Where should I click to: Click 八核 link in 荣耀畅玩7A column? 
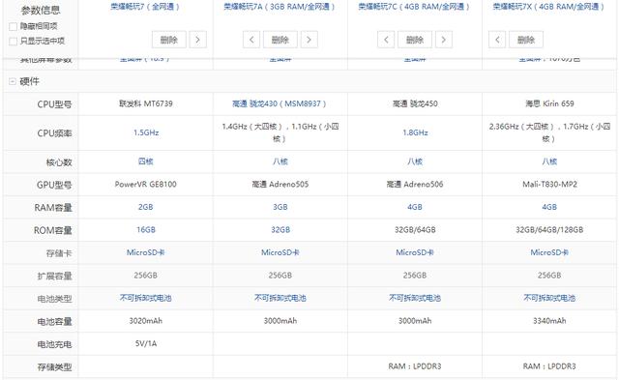click(x=280, y=161)
